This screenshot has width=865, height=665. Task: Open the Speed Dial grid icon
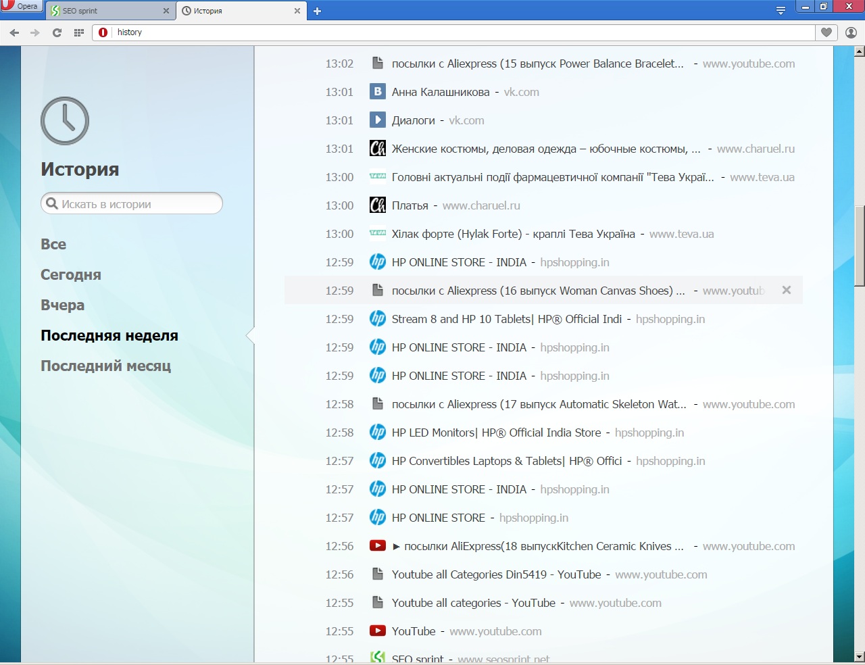pos(78,32)
